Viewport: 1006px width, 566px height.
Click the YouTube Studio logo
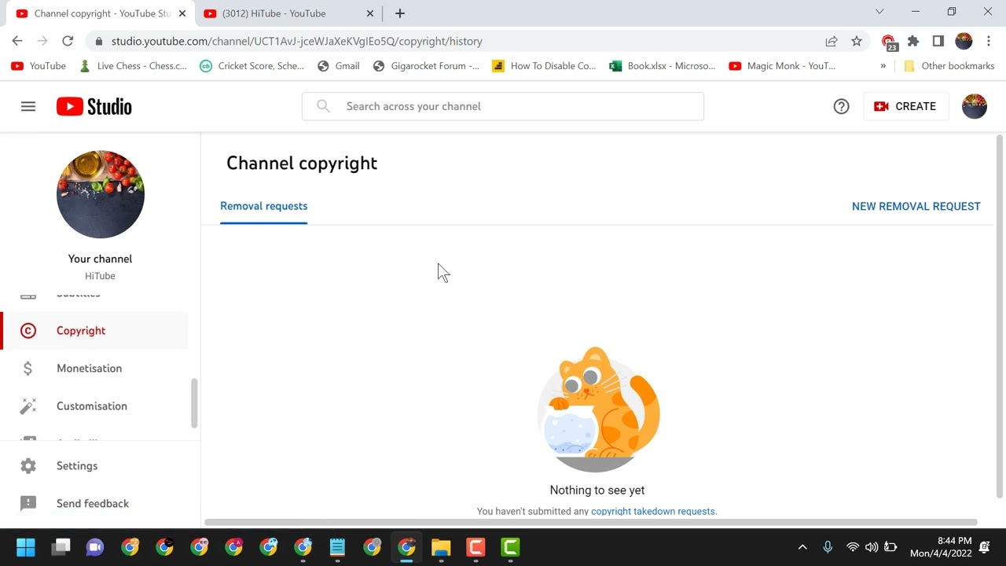pos(94,106)
